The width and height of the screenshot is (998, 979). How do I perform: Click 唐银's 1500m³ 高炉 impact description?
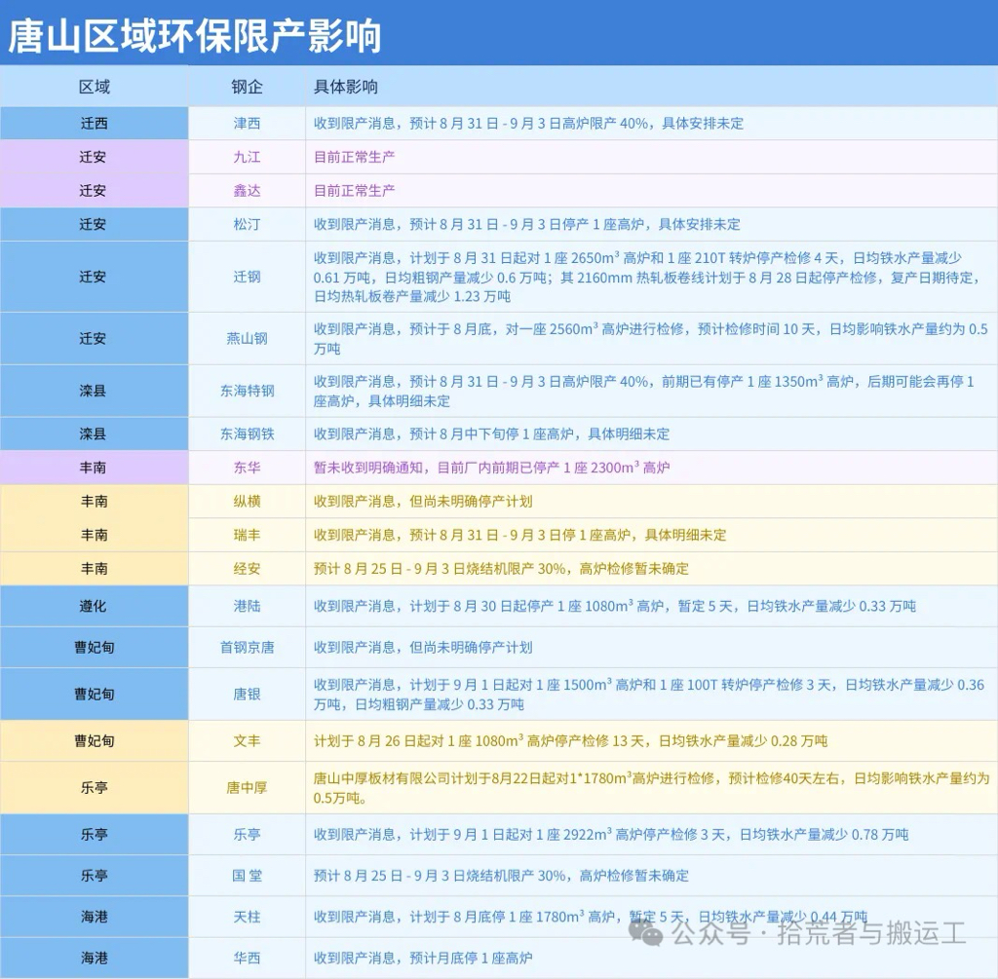point(648,694)
